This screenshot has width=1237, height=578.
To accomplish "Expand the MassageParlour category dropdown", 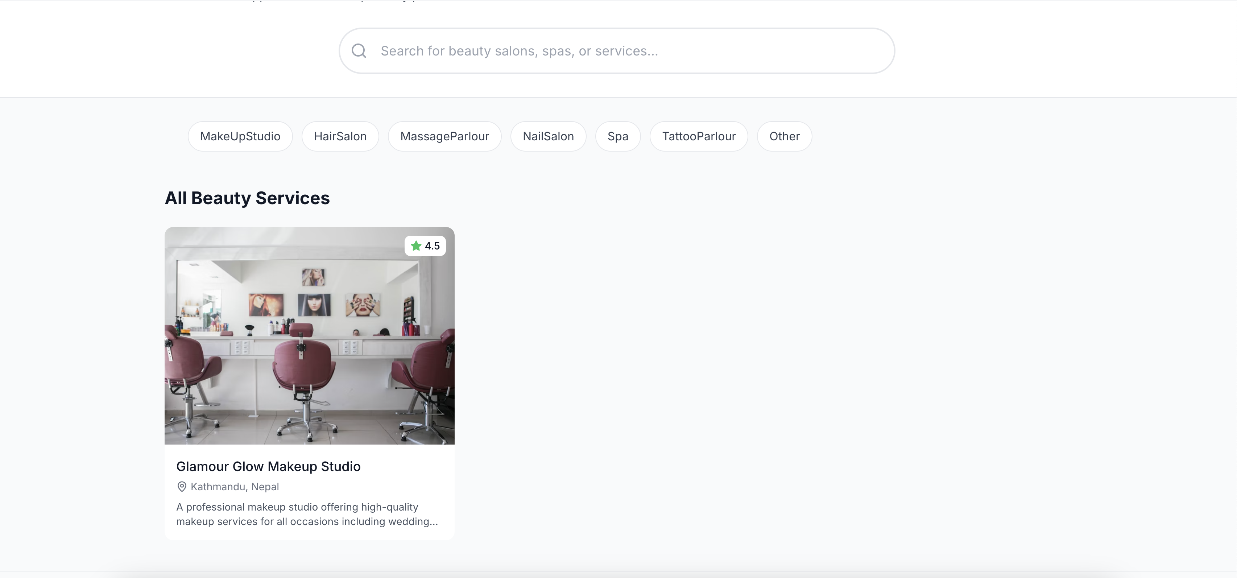I will click(x=444, y=136).
